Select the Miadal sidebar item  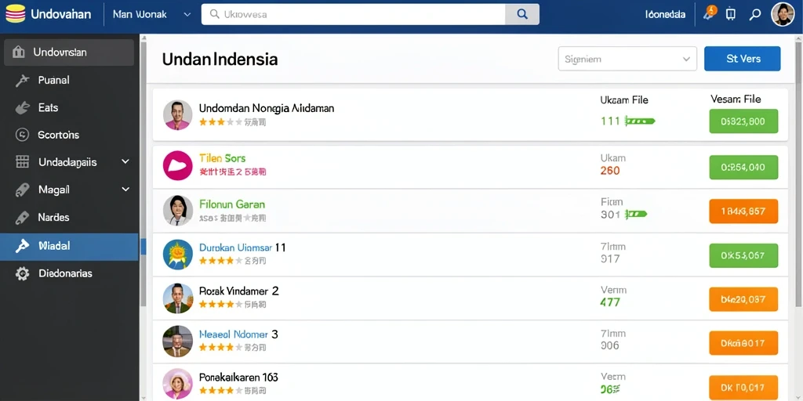tap(69, 247)
